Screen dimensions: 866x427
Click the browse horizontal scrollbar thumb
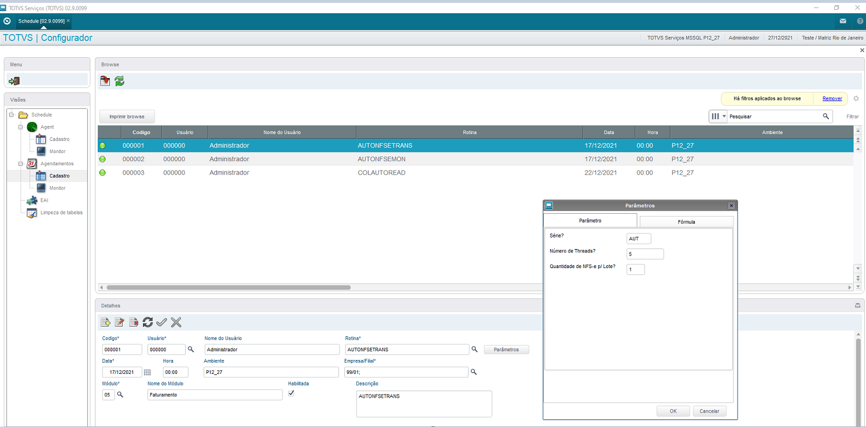click(x=229, y=287)
